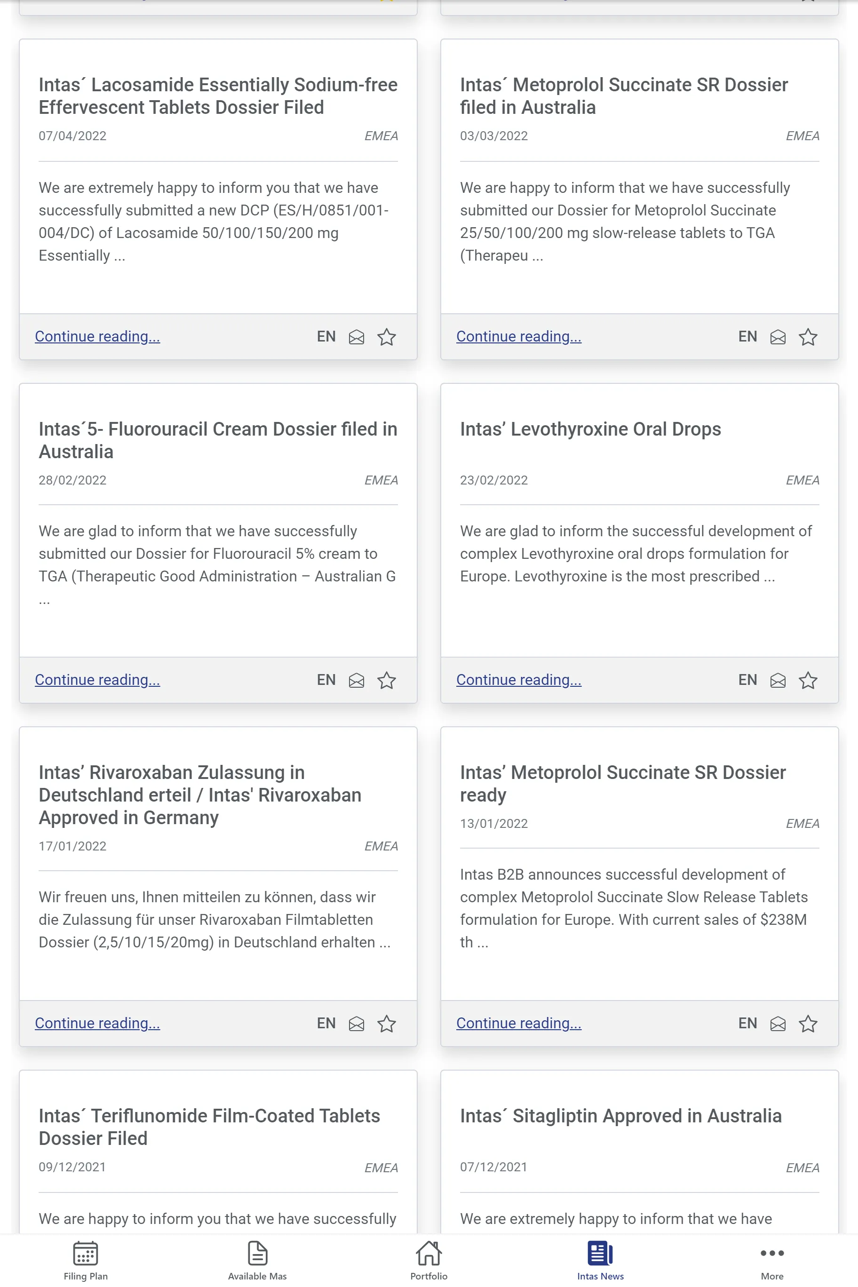
Task: Continue reading the Lacosamide article
Action: tap(97, 336)
